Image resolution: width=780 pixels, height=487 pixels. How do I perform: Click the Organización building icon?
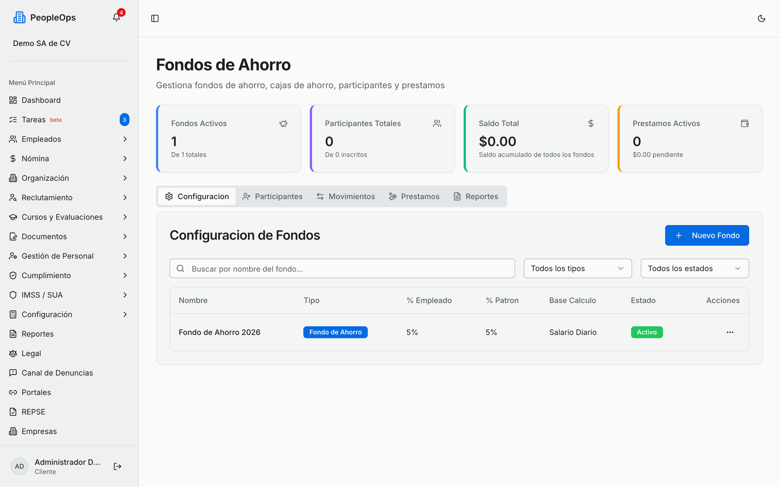(x=13, y=178)
